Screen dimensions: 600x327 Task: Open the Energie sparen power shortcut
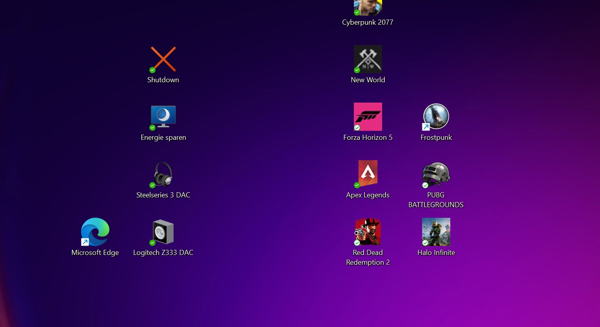tap(163, 116)
